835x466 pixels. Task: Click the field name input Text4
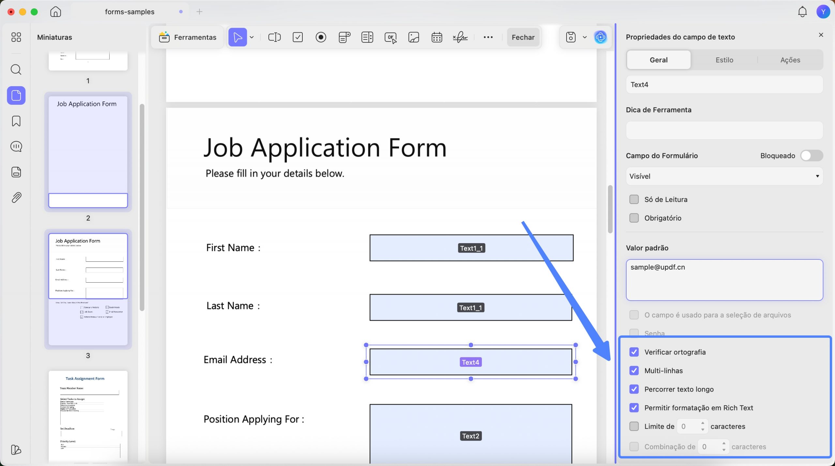(724, 85)
